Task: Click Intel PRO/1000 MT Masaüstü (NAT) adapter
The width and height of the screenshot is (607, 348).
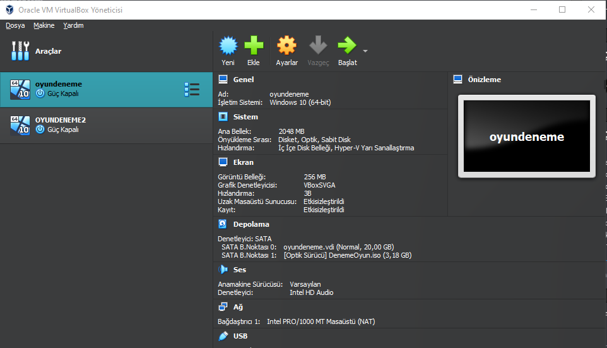Action: pyautogui.click(x=321, y=321)
